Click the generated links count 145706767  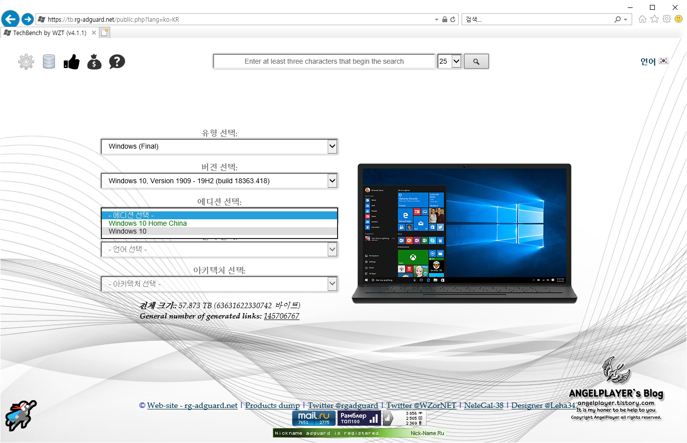pyautogui.click(x=281, y=316)
